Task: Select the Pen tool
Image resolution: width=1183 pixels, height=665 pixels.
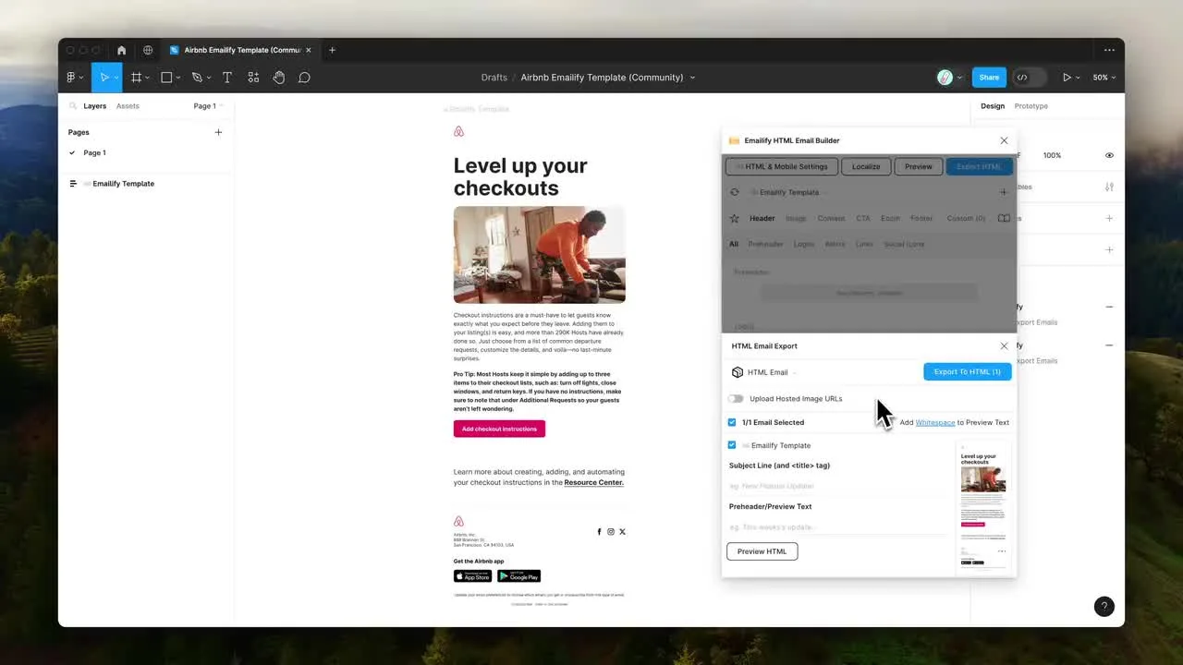Action: (x=195, y=77)
